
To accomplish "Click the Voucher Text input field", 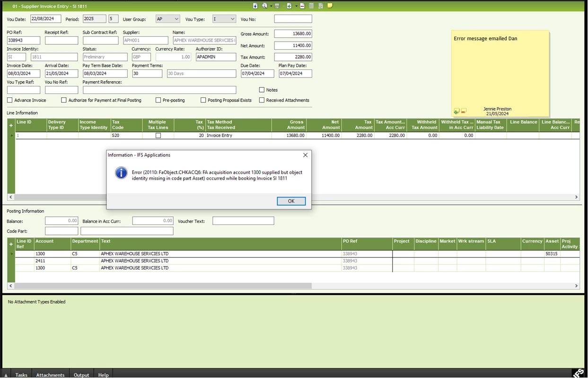I will (x=243, y=221).
